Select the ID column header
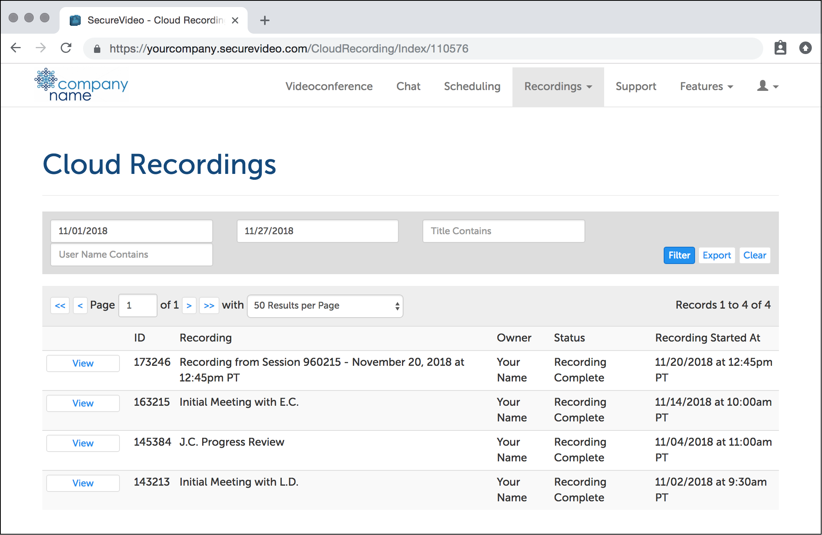The width and height of the screenshot is (822, 535). coord(139,338)
